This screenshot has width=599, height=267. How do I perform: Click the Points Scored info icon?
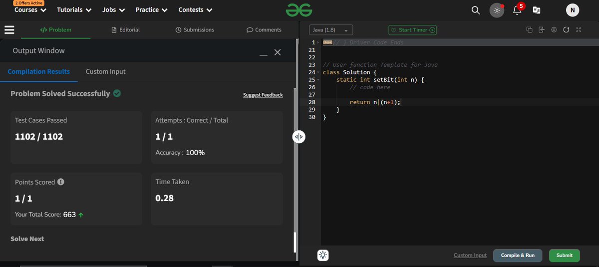(x=61, y=182)
